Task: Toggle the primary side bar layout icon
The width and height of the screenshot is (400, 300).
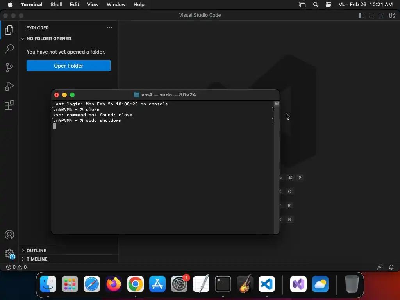Action: [x=361, y=15]
